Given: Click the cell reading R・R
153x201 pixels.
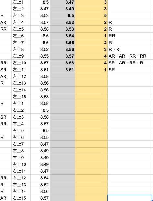Looking at the screenshot, I should click(x=130, y=49).
